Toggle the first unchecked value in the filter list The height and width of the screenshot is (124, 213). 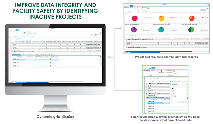point(174,90)
